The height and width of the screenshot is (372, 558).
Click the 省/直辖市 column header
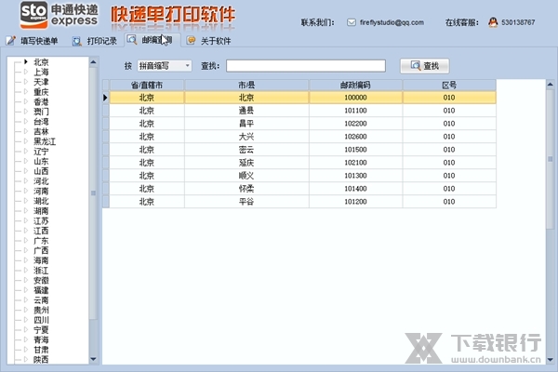tap(147, 85)
